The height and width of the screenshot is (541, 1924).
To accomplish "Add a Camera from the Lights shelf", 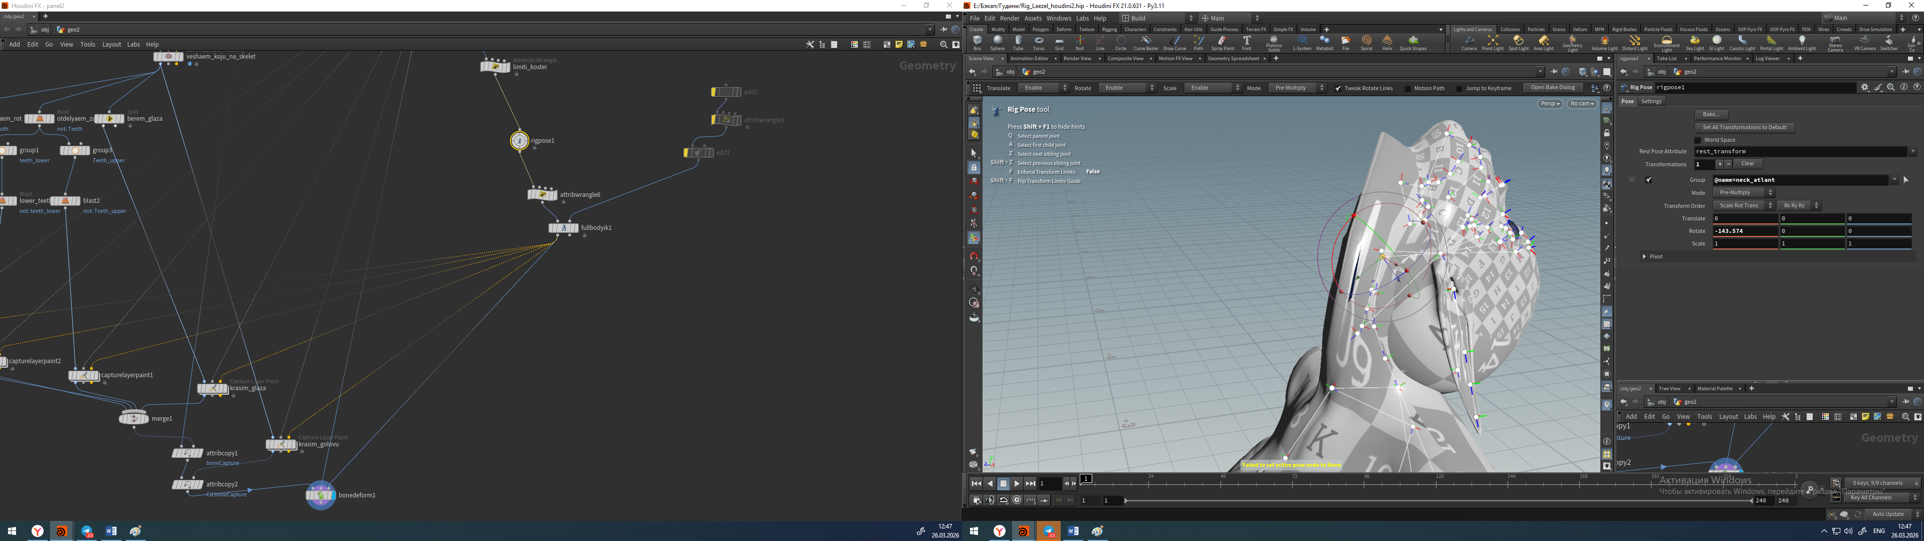I will pos(1469,44).
